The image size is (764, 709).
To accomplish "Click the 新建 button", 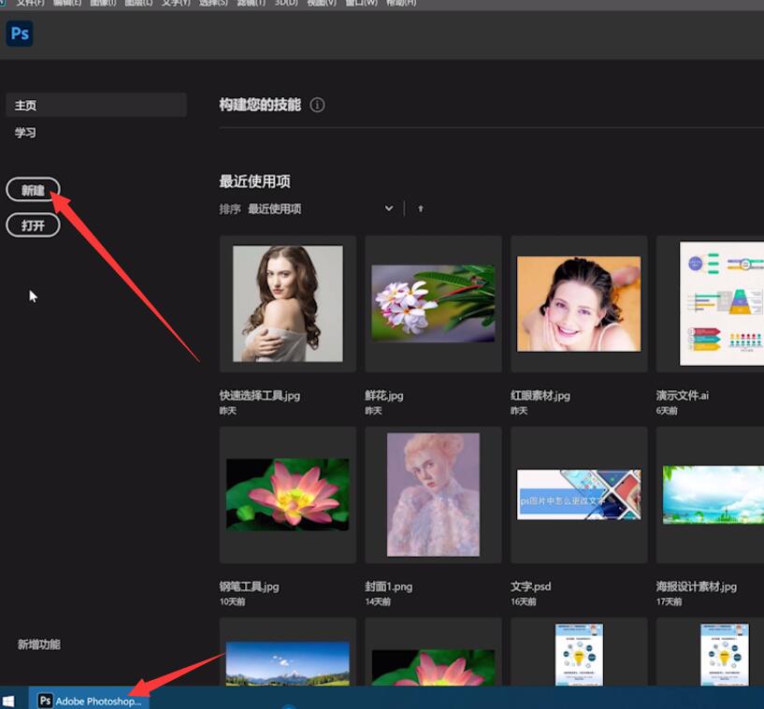I will (x=33, y=190).
